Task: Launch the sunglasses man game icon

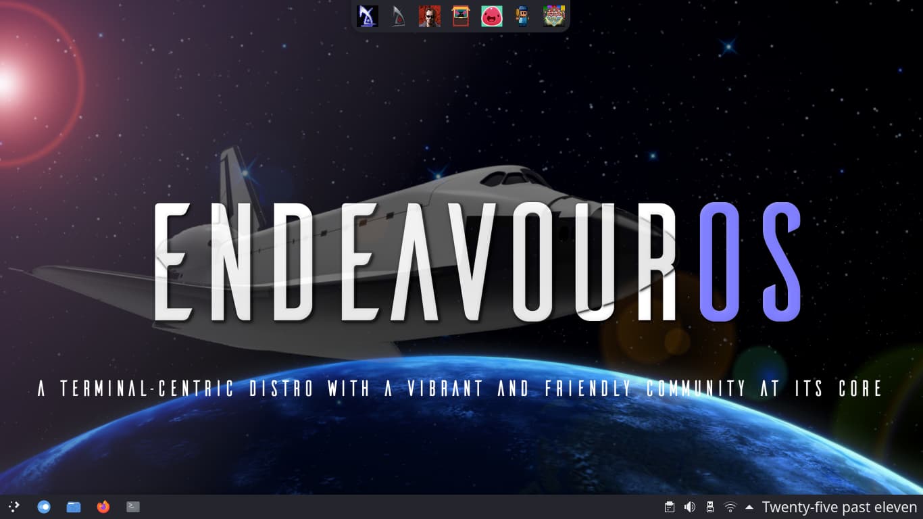Action: coord(430,16)
